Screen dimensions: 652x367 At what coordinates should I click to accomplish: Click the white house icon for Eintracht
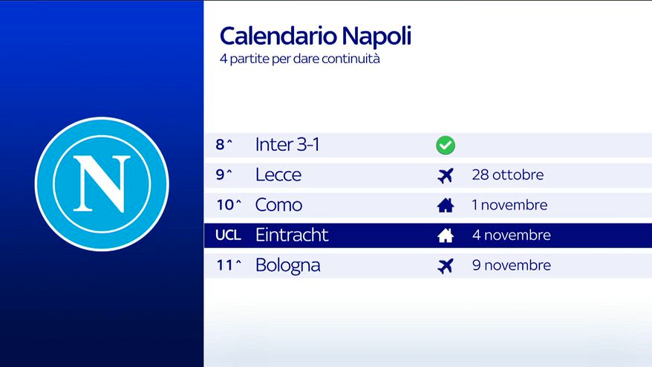(445, 236)
